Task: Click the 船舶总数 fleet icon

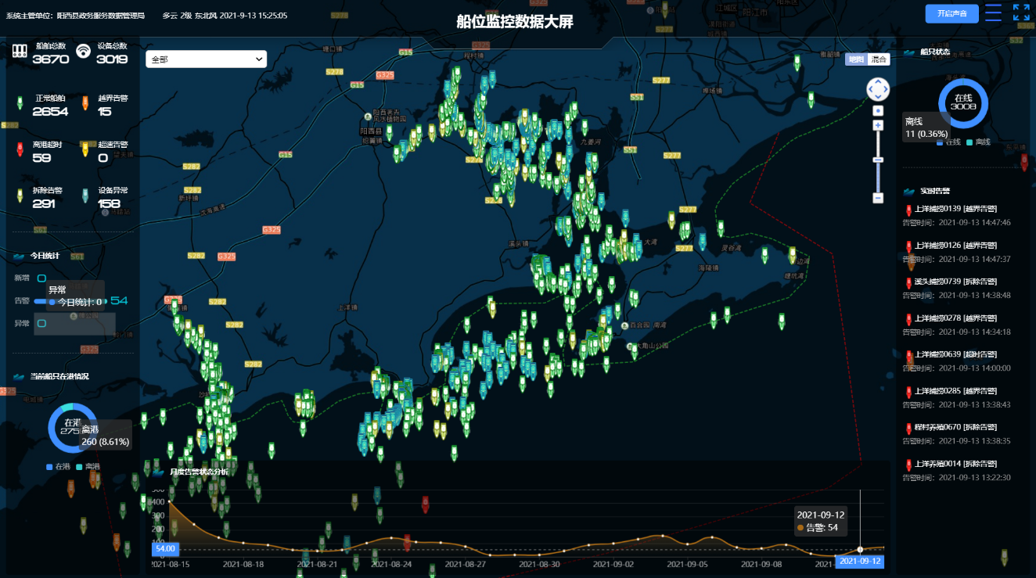Action: coord(20,52)
